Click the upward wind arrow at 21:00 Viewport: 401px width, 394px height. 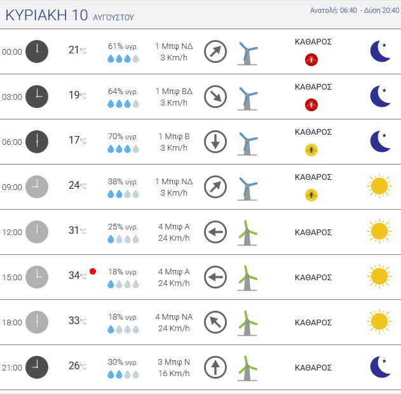pos(215,367)
